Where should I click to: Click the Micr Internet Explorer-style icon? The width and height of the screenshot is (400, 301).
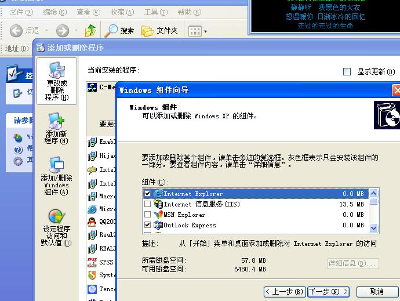92,209
